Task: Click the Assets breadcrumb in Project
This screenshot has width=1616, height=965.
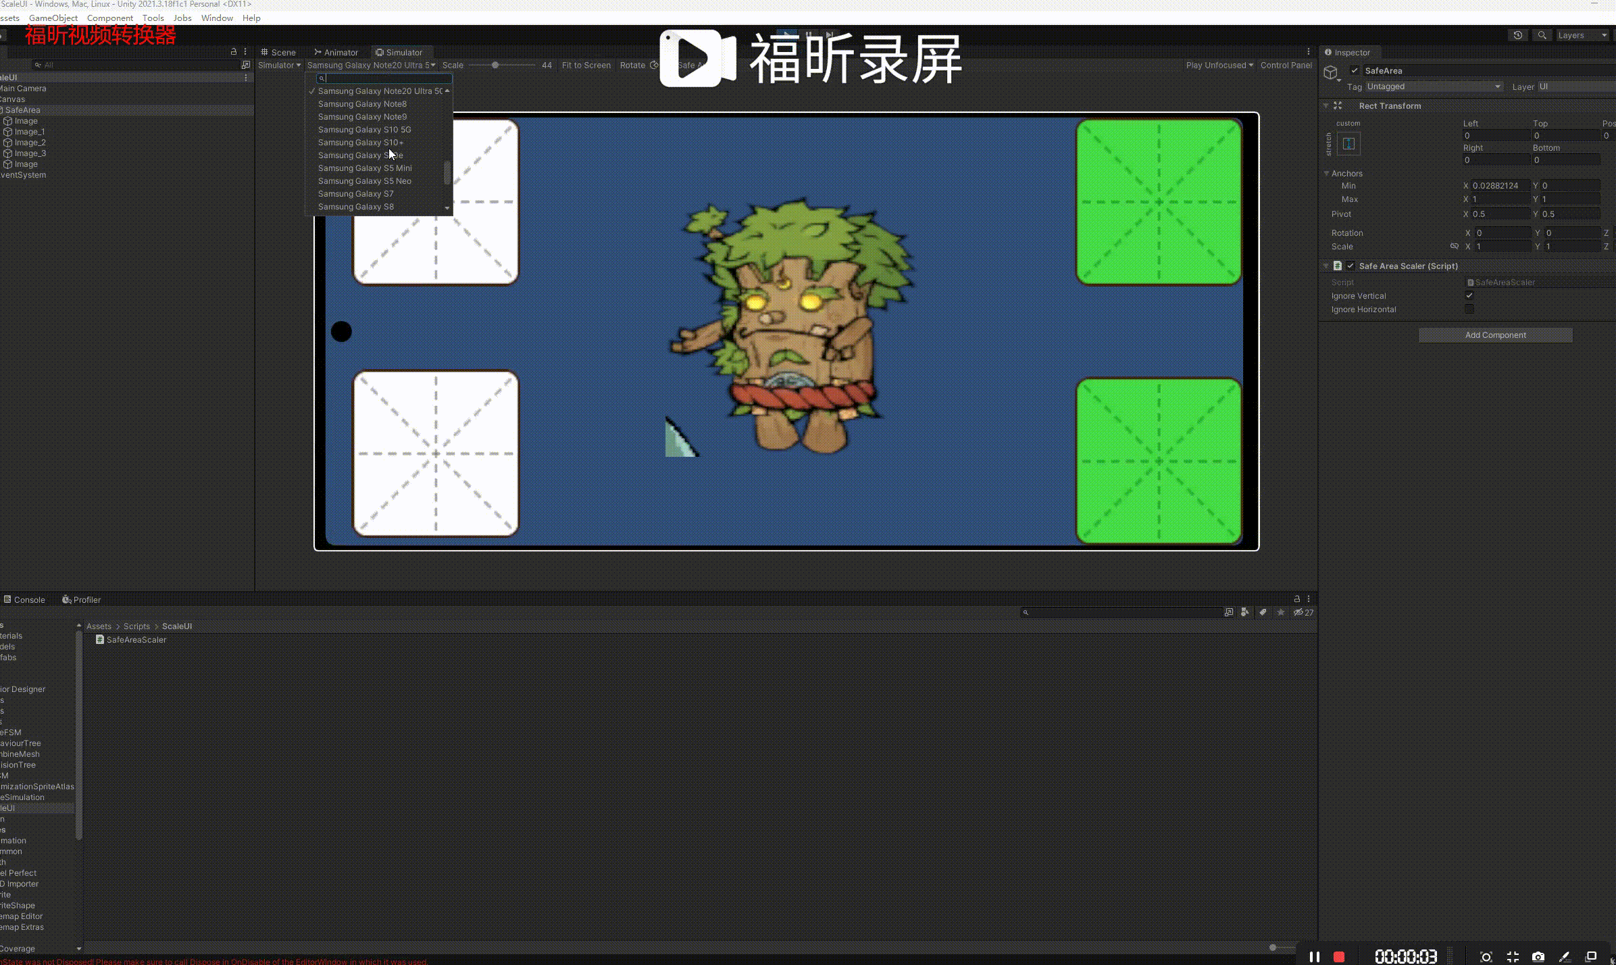Action: coord(99,626)
